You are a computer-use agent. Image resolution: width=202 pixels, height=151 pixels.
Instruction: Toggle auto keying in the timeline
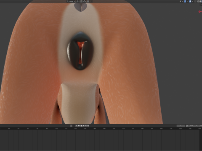[71, 126]
